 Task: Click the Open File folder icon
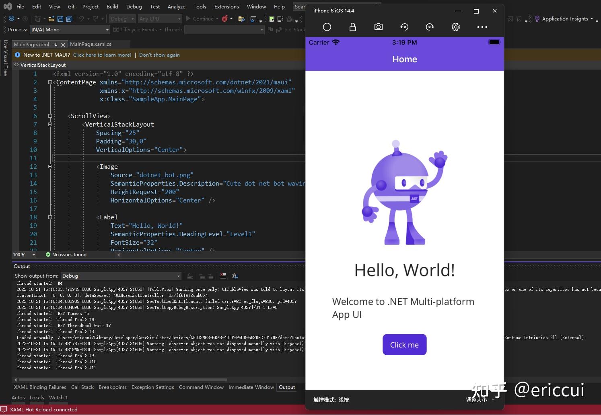[51, 18]
